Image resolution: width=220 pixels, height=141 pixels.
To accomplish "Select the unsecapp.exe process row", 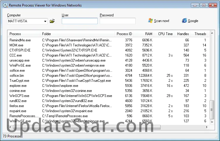I will (108, 60).
